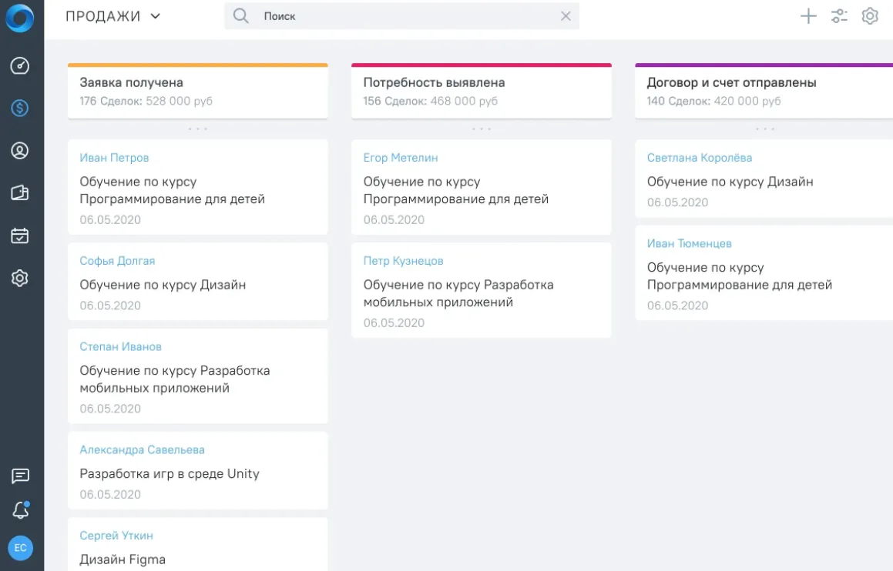Image resolution: width=893 pixels, height=571 pixels.
Task: Open the sidebar settings gear icon
Action: (20, 278)
